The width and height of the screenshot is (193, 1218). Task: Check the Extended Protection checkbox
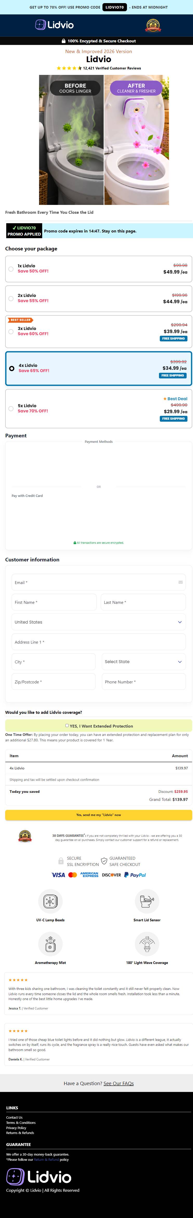[67, 725]
